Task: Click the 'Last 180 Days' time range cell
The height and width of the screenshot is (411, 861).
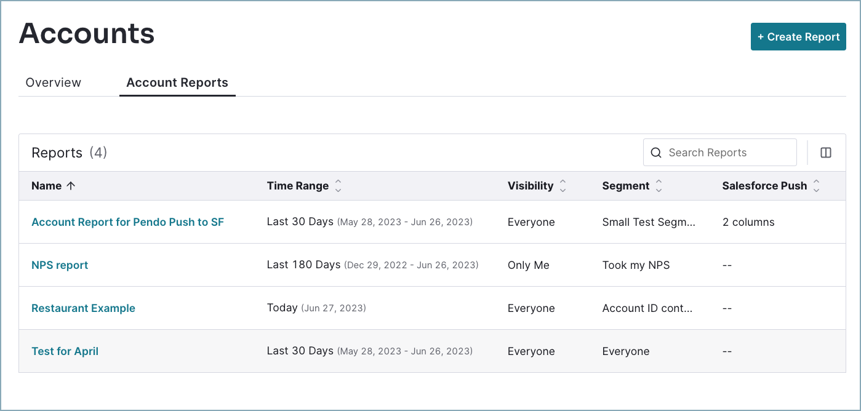Action: point(304,265)
